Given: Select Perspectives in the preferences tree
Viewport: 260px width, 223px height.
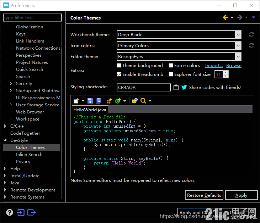Looking at the screenshot, I should point(29,55).
